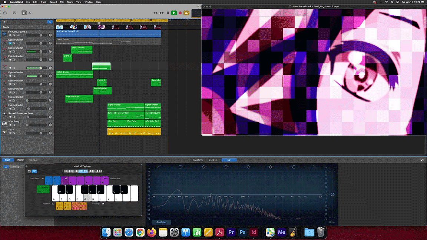Viewport: 427px width, 240px height.
Task: Click the Final_No_Sound 2 volume slider
Action: [x=36, y=35]
